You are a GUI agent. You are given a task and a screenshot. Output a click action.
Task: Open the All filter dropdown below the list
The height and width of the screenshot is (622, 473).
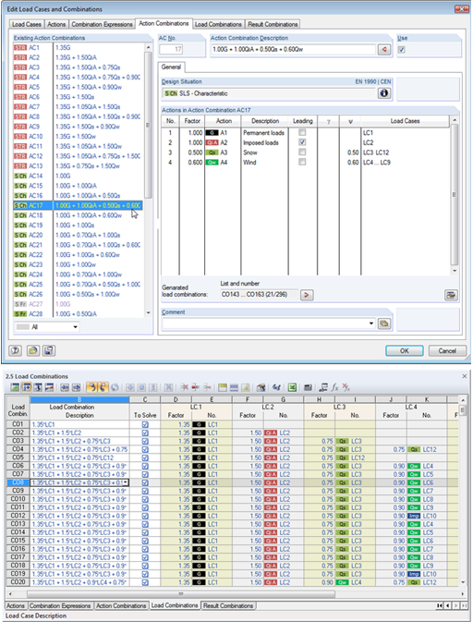tap(75, 327)
